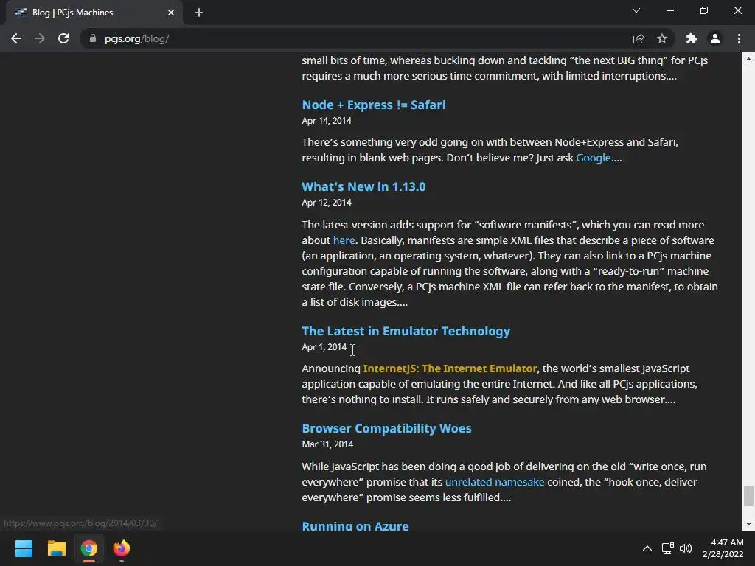This screenshot has width=755, height=566.
Task: Bookmark this page with the star
Action: coord(662,38)
